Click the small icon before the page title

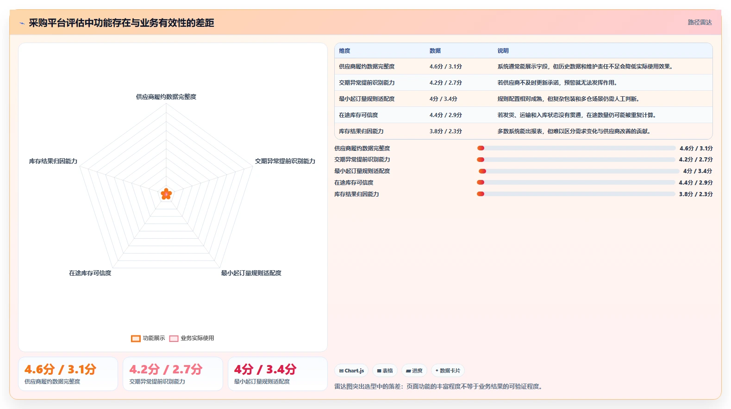pos(22,23)
